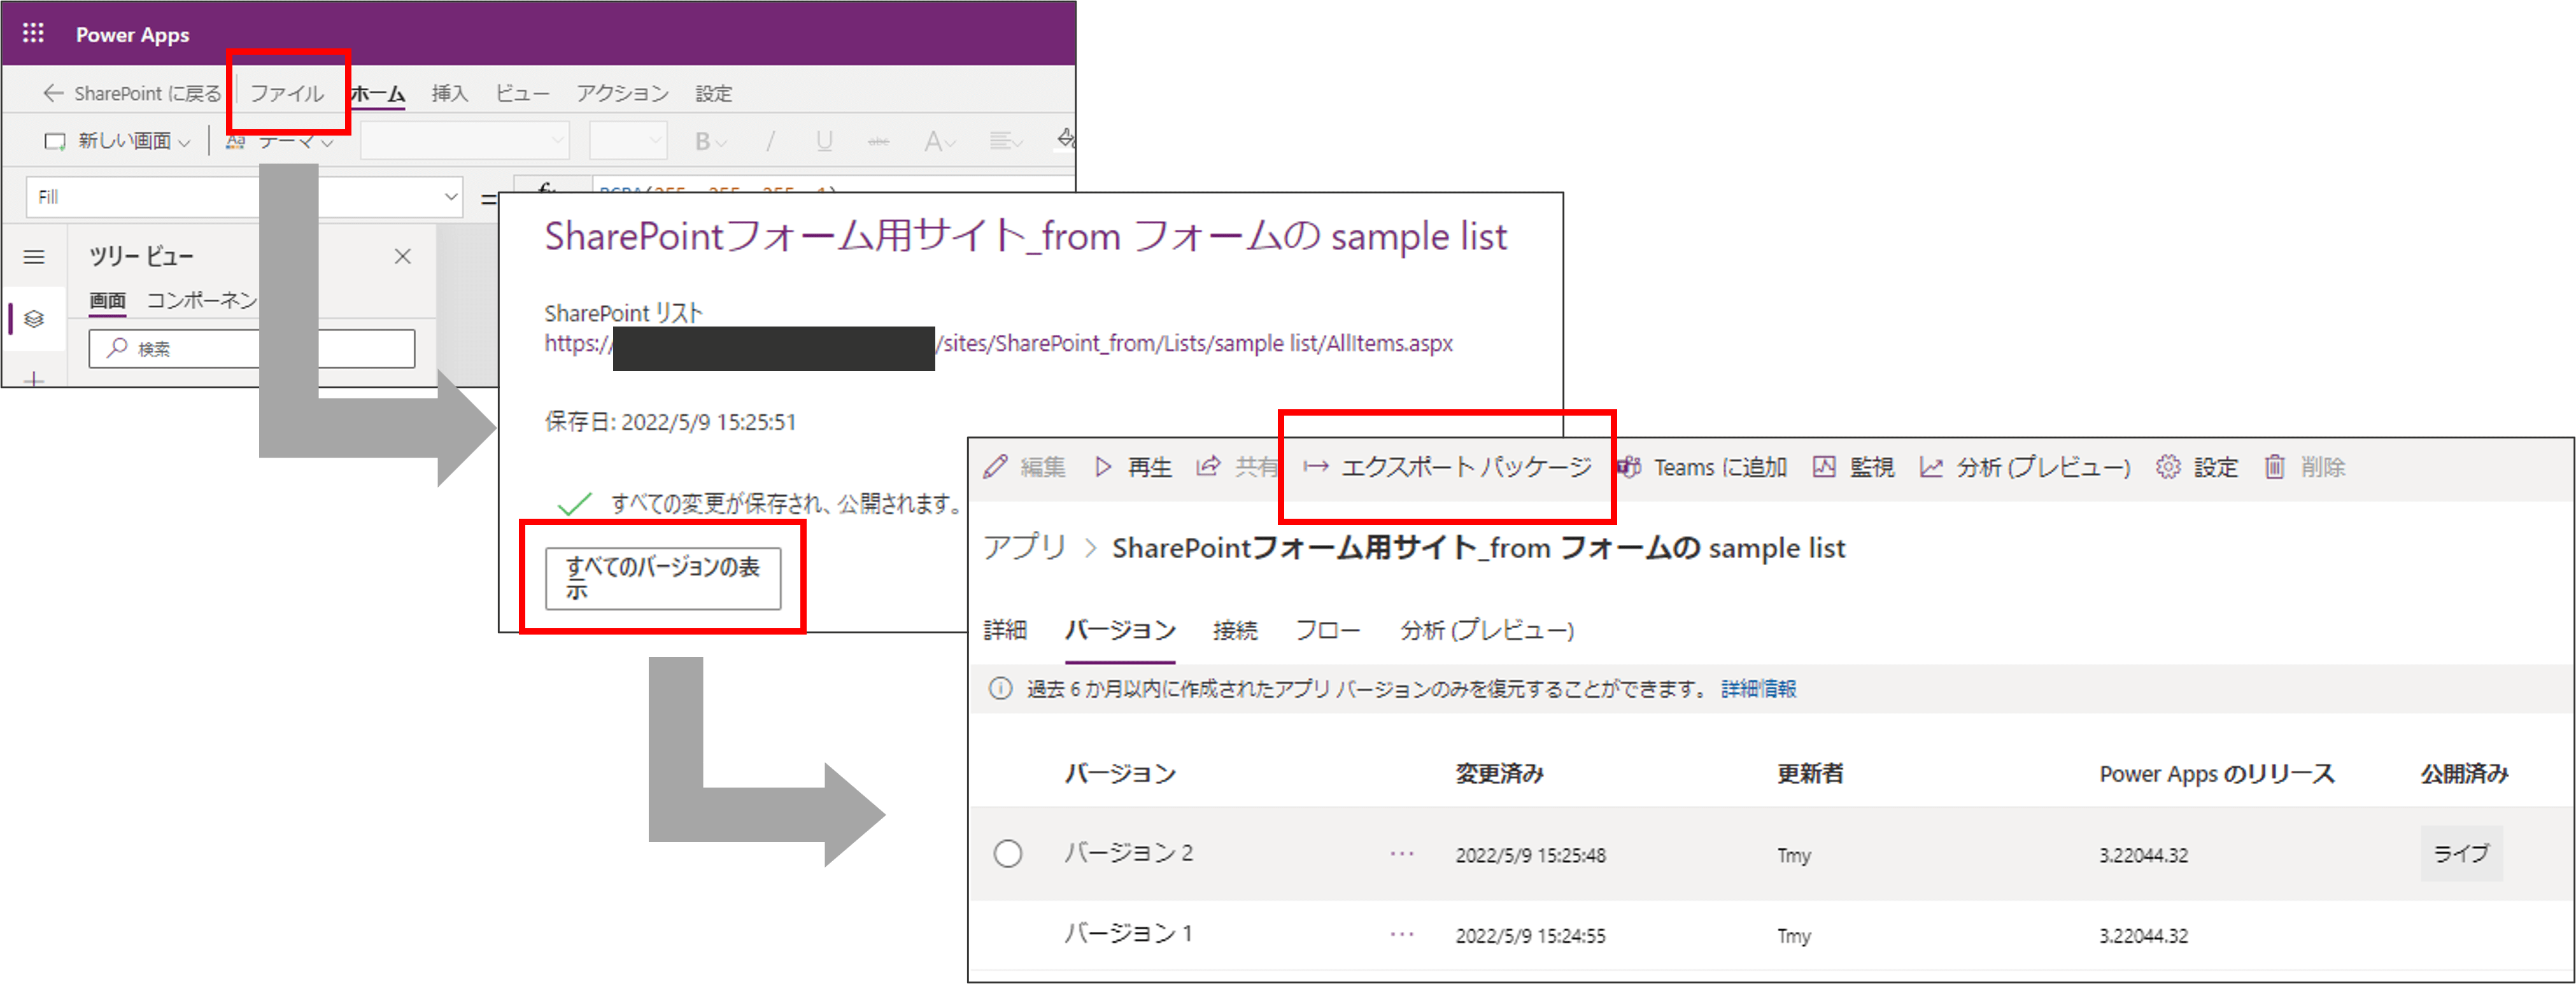Click the 削除 trash button
The height and width of the screenshot is (984, 2576).
(2305, 467)
